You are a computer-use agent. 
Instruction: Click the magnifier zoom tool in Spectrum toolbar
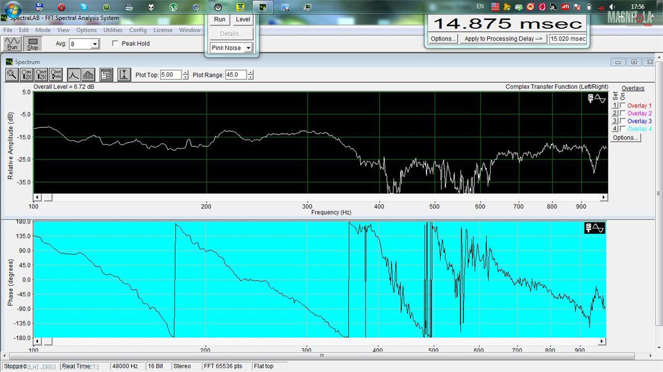point(12,75)
